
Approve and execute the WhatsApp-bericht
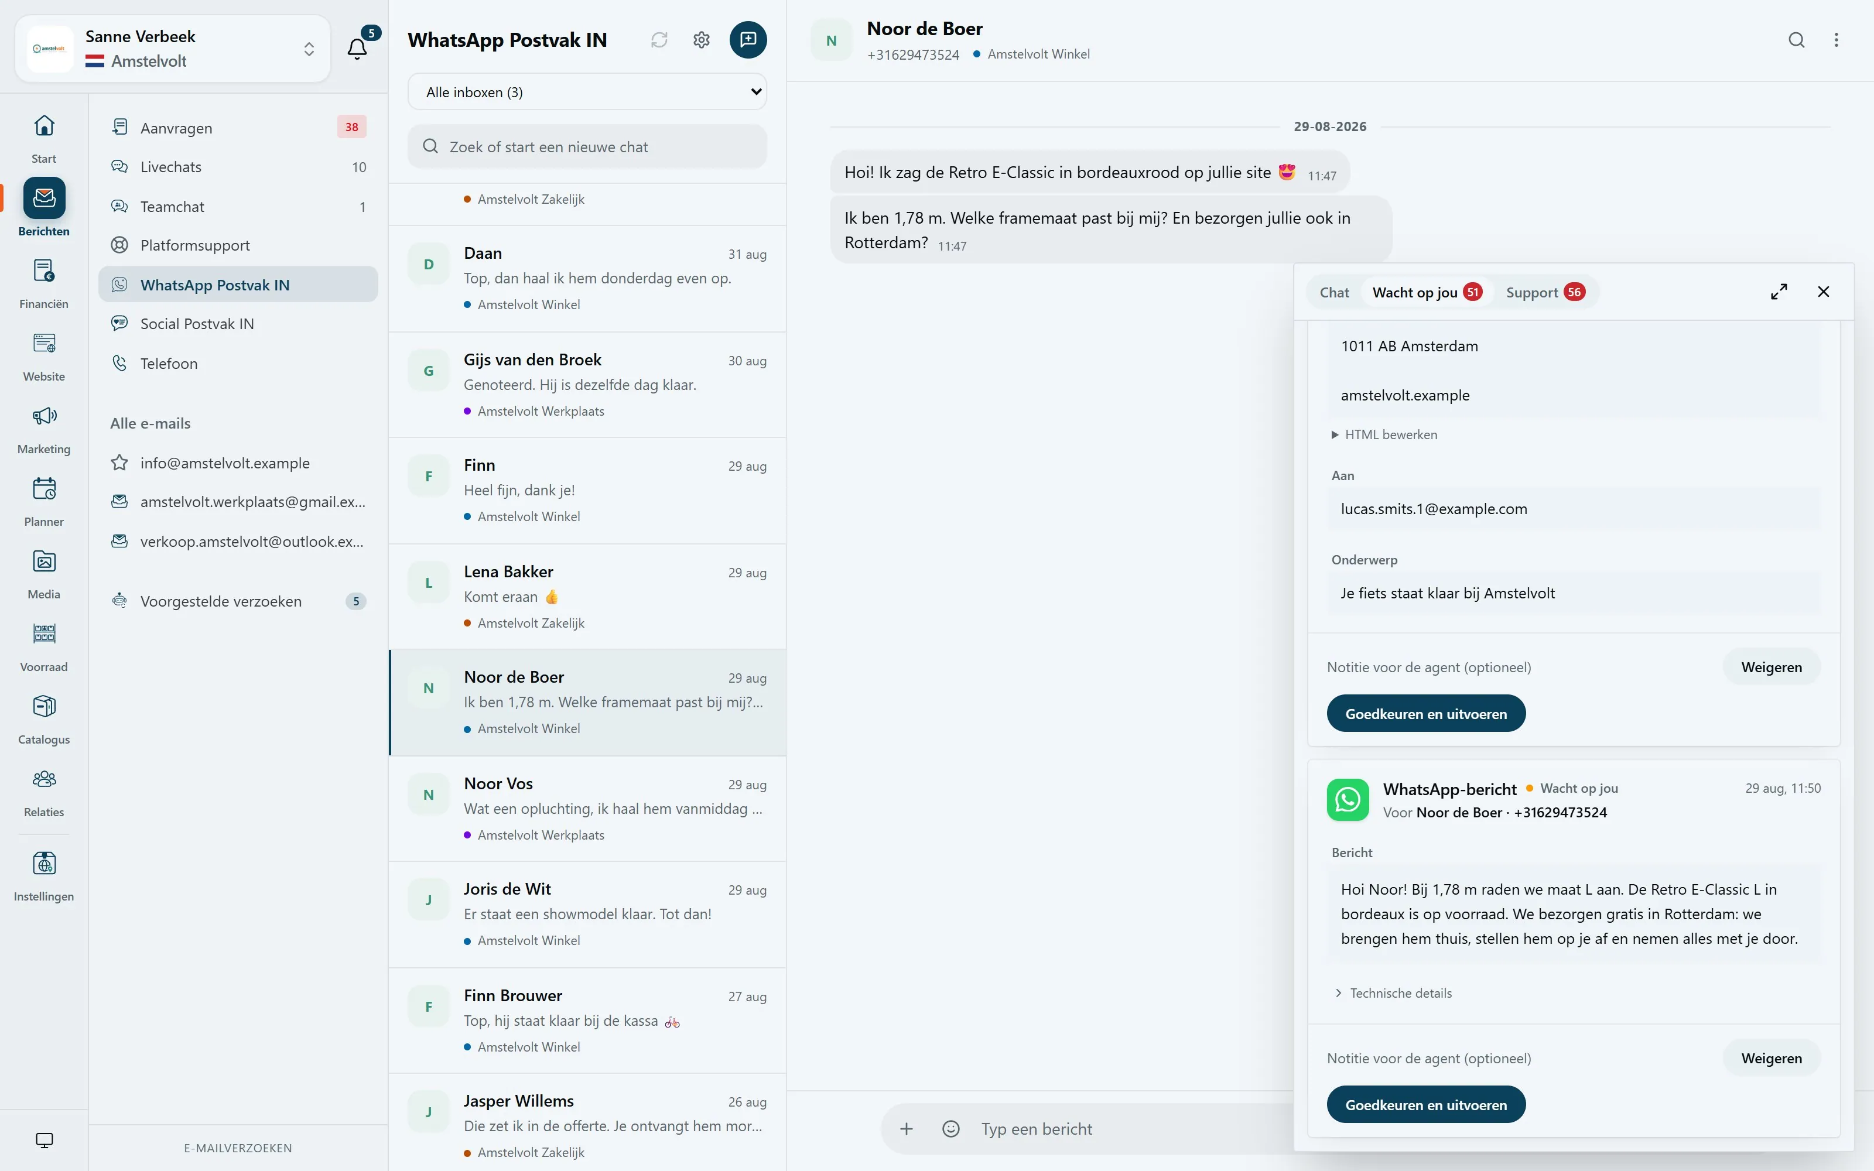tap(1425, 1104)
